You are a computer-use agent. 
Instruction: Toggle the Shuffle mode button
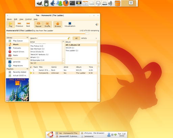click(x=47, y=25)
